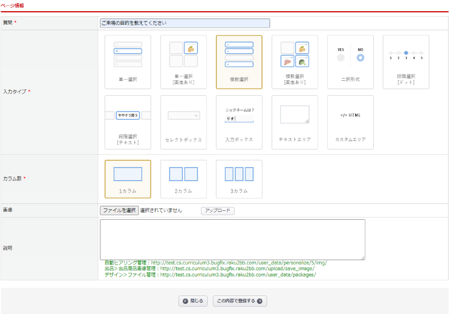The width and height of the screenshot is (449, 314).
Task: Click into the 説明 text area
Action: click(232, 239)
